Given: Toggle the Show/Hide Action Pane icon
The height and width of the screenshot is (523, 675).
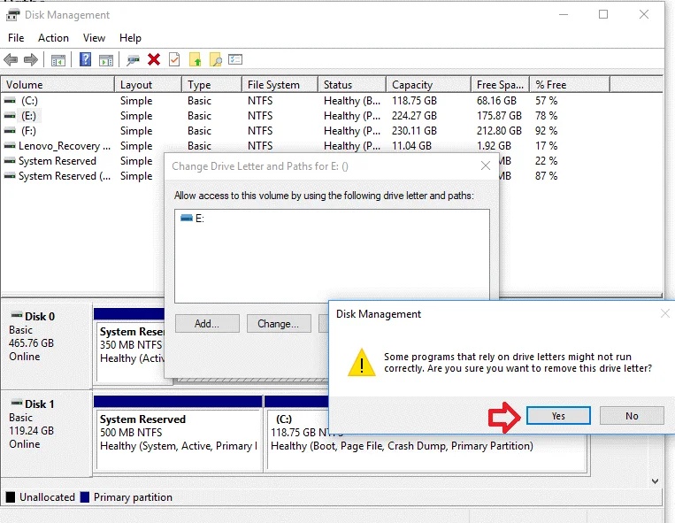Looking at the screenshot, I should pyautogui.click(x=106, y=60).
